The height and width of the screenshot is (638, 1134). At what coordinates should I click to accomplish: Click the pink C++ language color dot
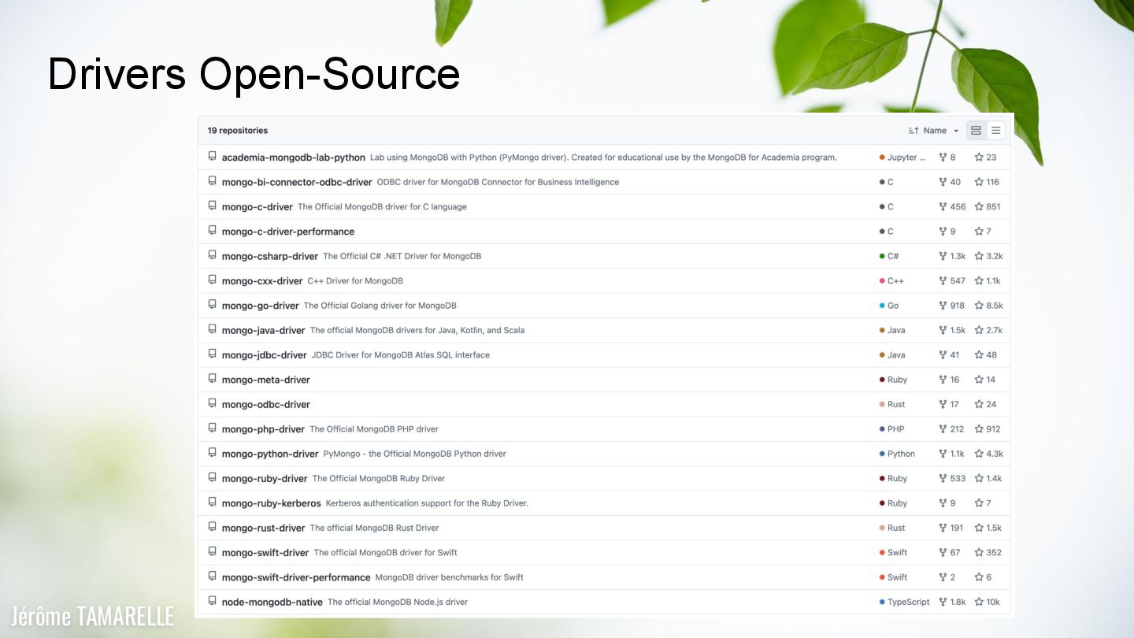click(882, 281)
